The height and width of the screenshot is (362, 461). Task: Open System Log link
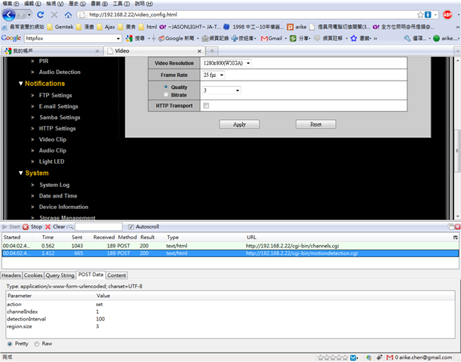(x=54, y=185)
